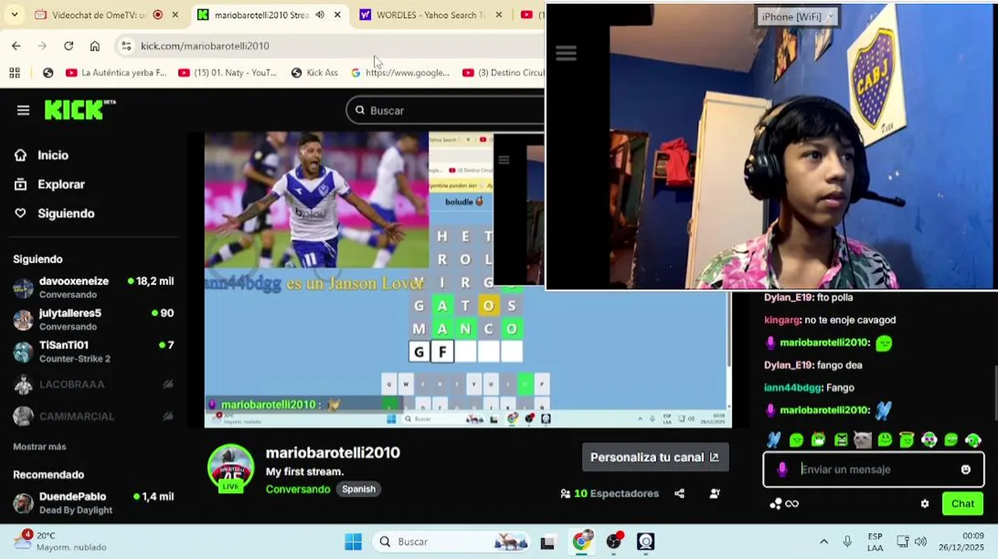
Task: Select the green angry face emote
Action: click(840, 439)
